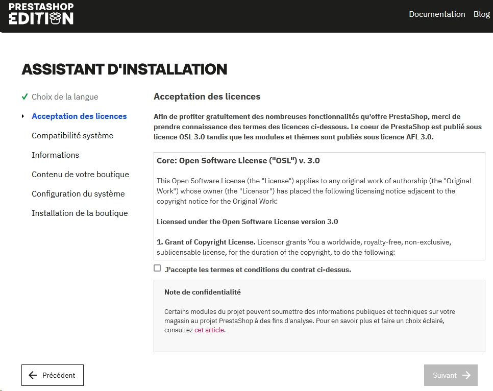The width and height of the screenshot is (493, 391).
Task: Open the Documentation link in header
Action: tap(437, 14)
